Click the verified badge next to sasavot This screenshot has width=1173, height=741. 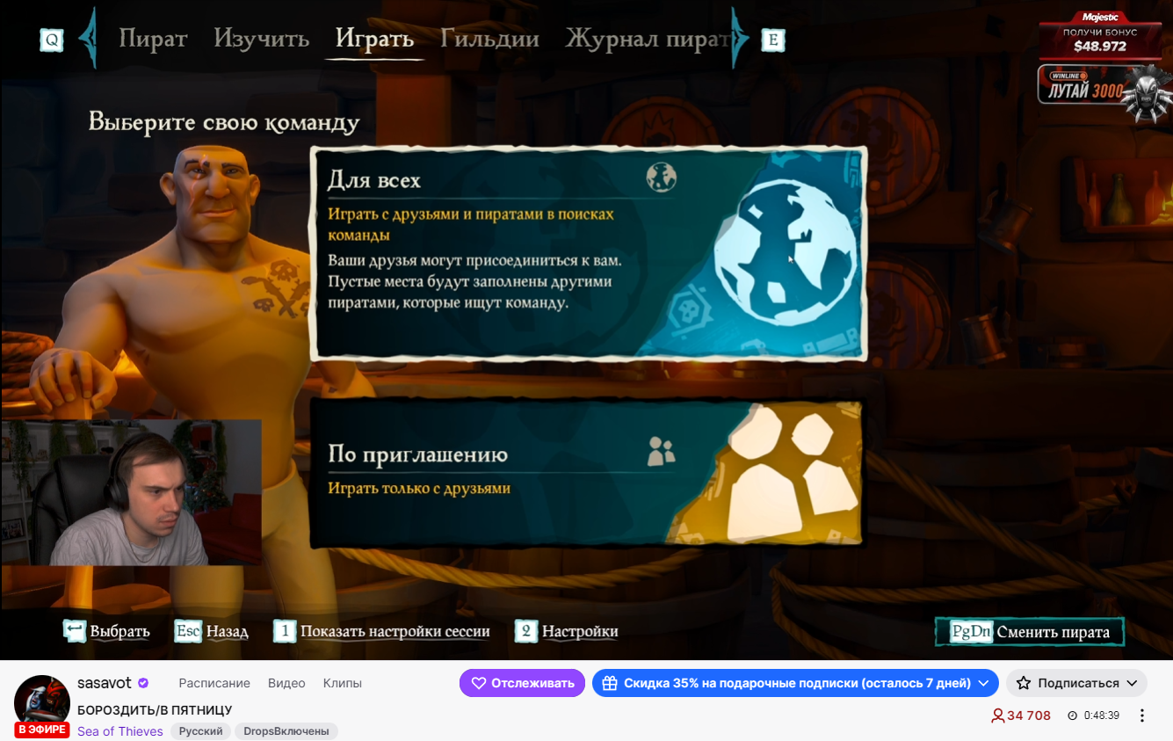click(x=143, y=683)
